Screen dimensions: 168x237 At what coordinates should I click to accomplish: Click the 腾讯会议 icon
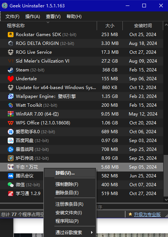(11, 176)
